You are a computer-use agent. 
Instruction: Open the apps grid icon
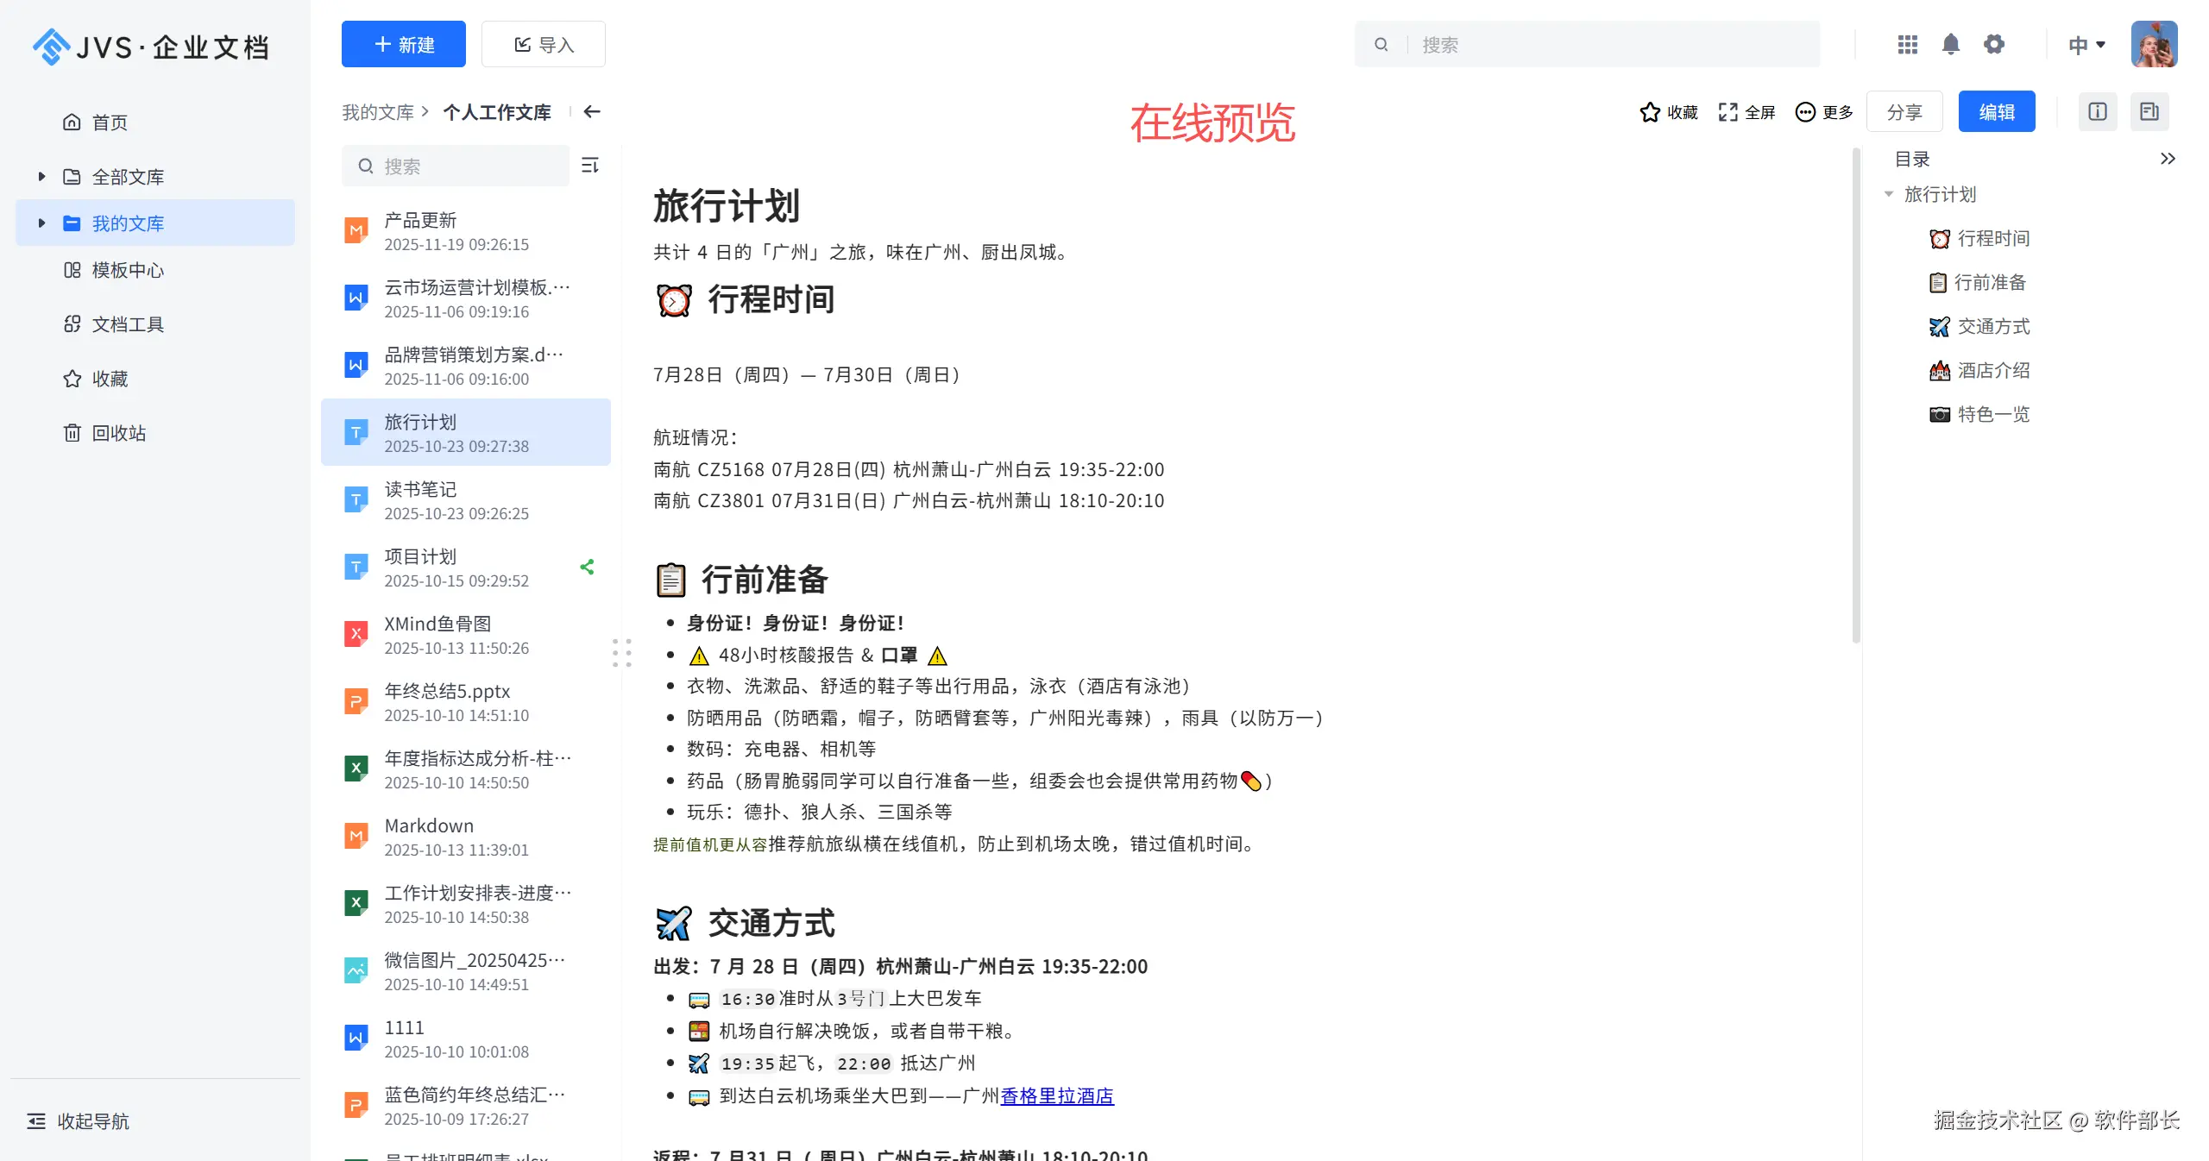[1907, 44]
